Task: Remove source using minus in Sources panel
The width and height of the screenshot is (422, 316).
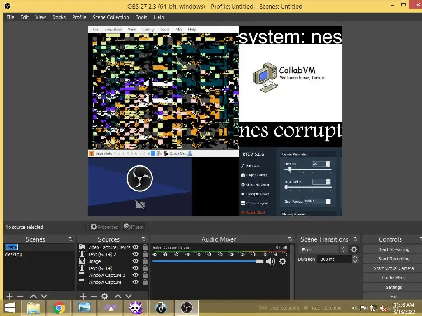Action: pos(94,296)
